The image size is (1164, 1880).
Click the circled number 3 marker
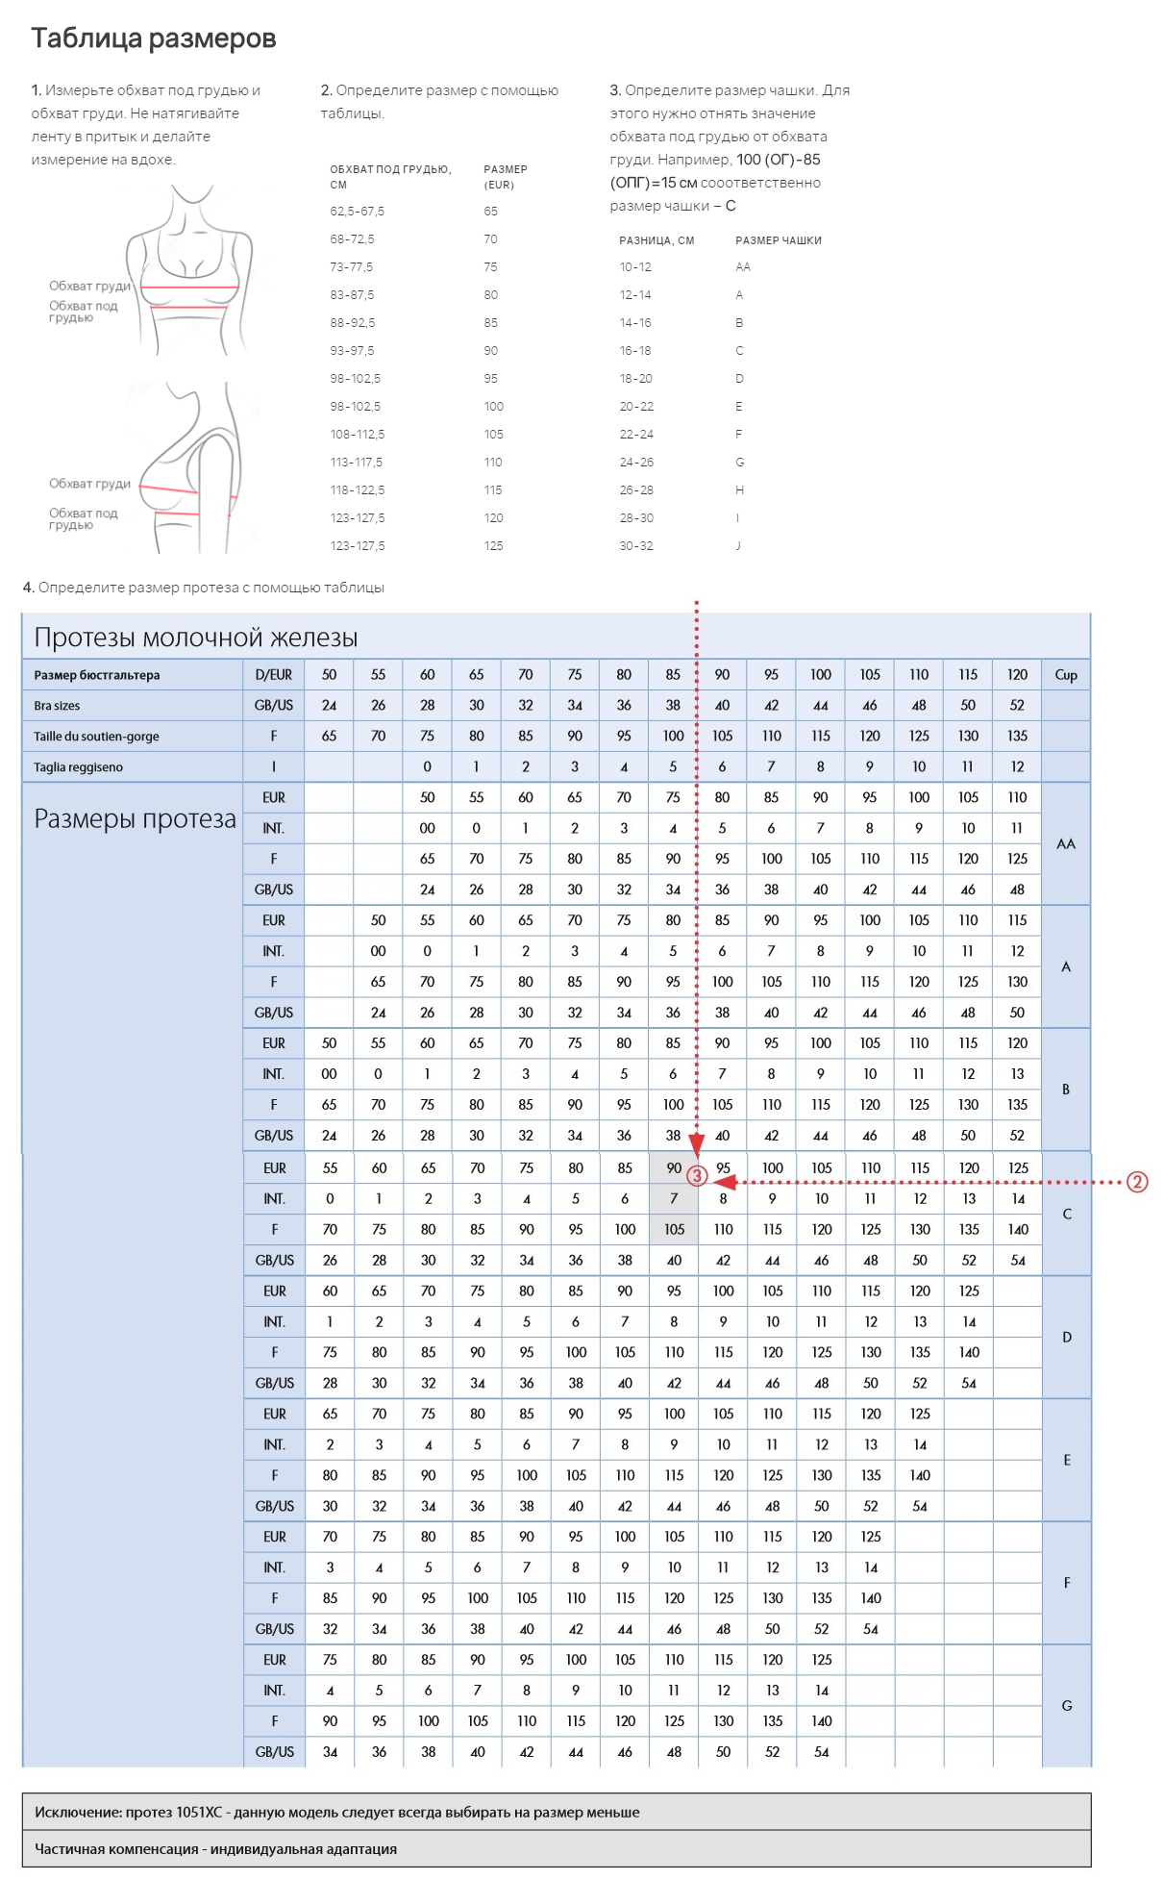(x=698, y=1176)
